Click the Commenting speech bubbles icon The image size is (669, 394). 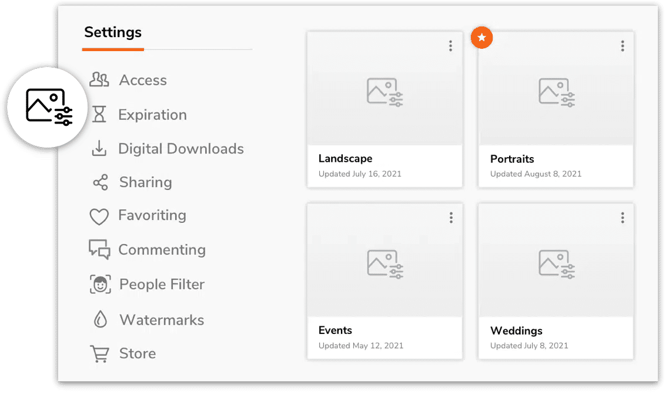pos(99,249)
